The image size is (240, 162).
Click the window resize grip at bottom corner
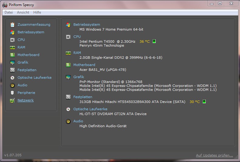point(236,157)
